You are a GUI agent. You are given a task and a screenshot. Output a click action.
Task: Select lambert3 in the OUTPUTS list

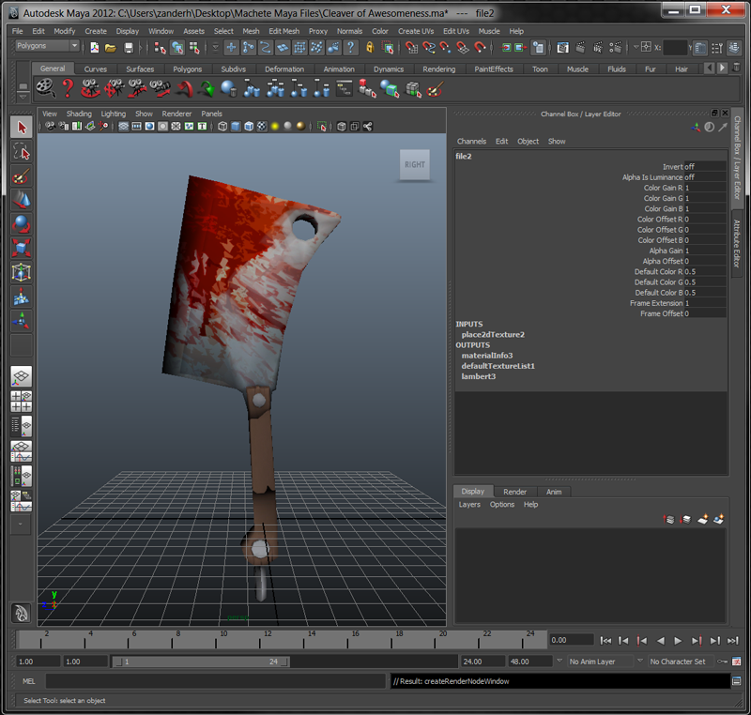click(x=478, y=376)
